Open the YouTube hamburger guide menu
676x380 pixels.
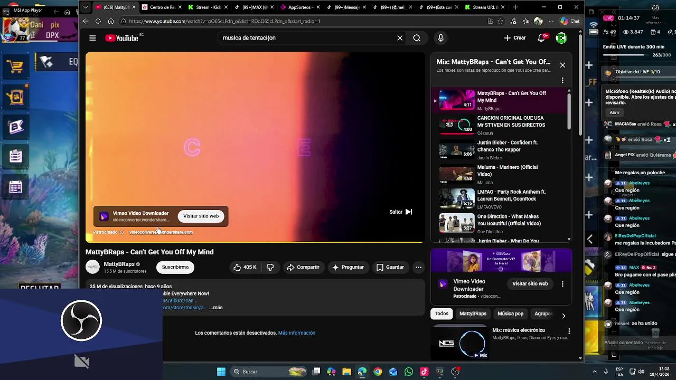pos(92,38)
